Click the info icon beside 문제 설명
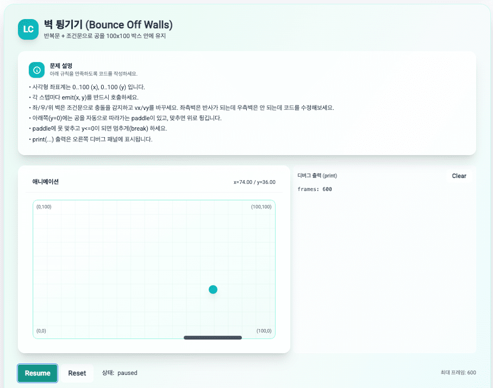 37,70
